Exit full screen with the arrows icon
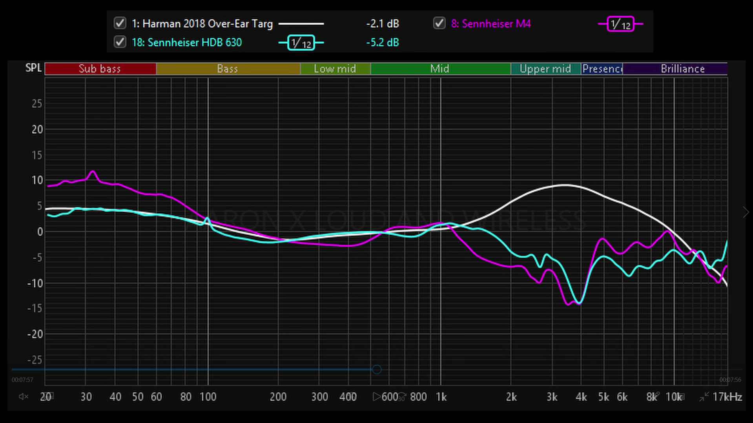Viewport: 753px width, 423px height. [704, 397]
